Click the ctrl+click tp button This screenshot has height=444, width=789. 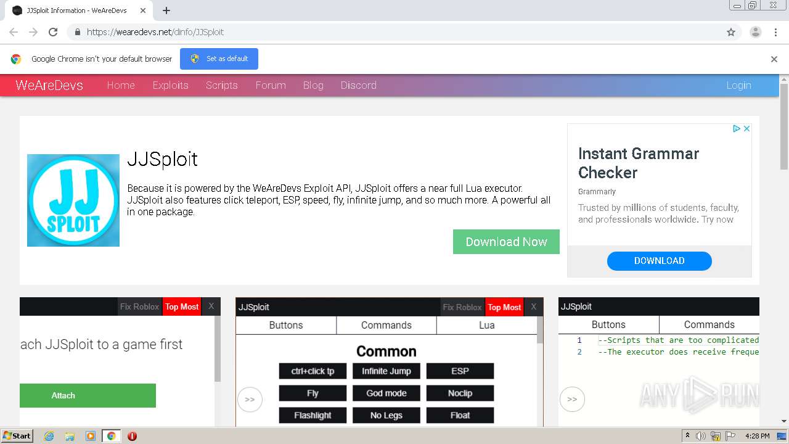tap(313, 371)
